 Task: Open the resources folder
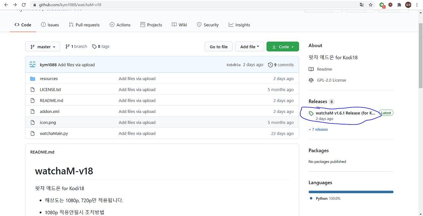point(49,79)
